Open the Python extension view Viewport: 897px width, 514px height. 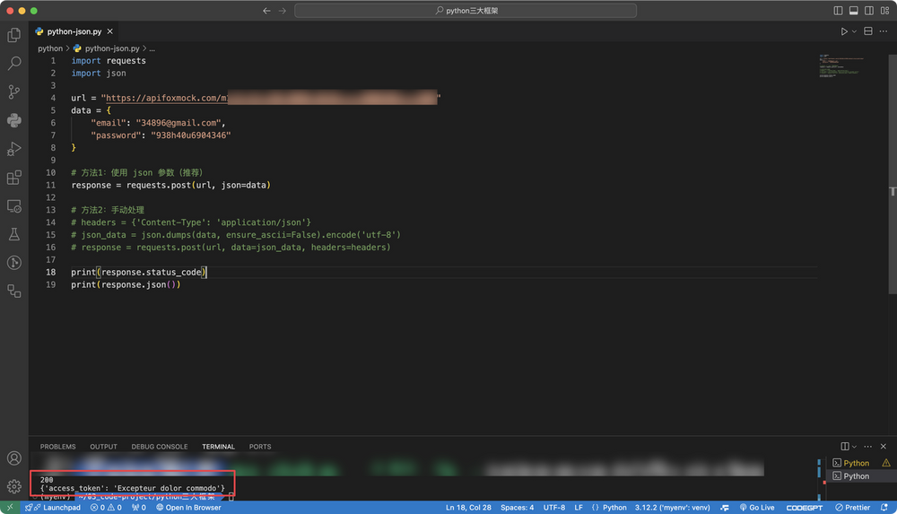(14, 120)
